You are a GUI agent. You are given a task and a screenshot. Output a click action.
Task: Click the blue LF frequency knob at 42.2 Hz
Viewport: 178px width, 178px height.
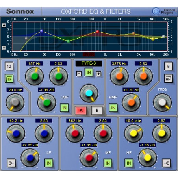point(16,133)
